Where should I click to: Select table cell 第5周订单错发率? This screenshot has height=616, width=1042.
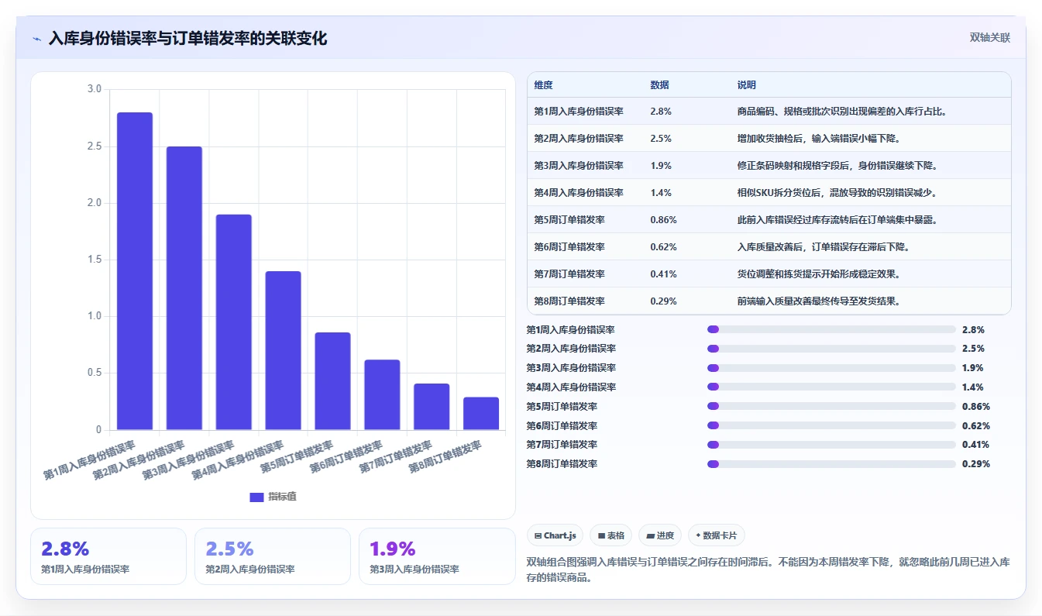click(x=569, y=220)
